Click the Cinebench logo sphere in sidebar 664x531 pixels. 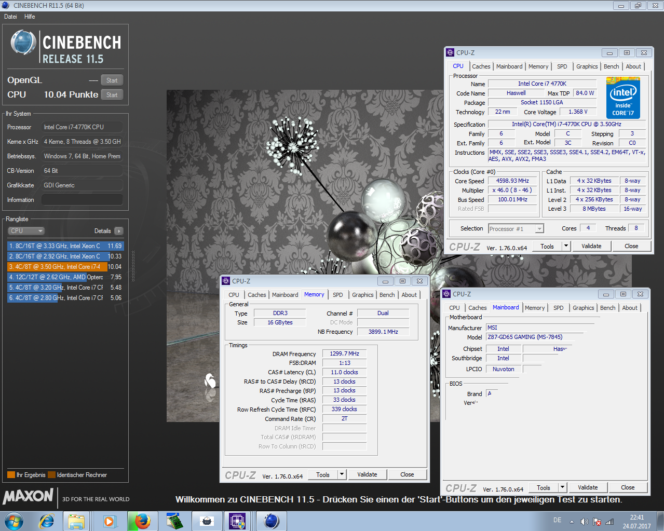(x=23, y=42)
